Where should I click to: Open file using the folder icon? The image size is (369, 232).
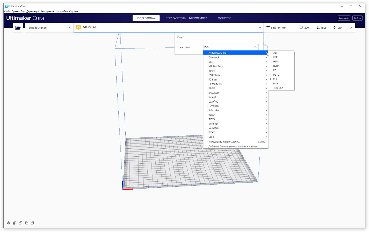click(18, 28)
